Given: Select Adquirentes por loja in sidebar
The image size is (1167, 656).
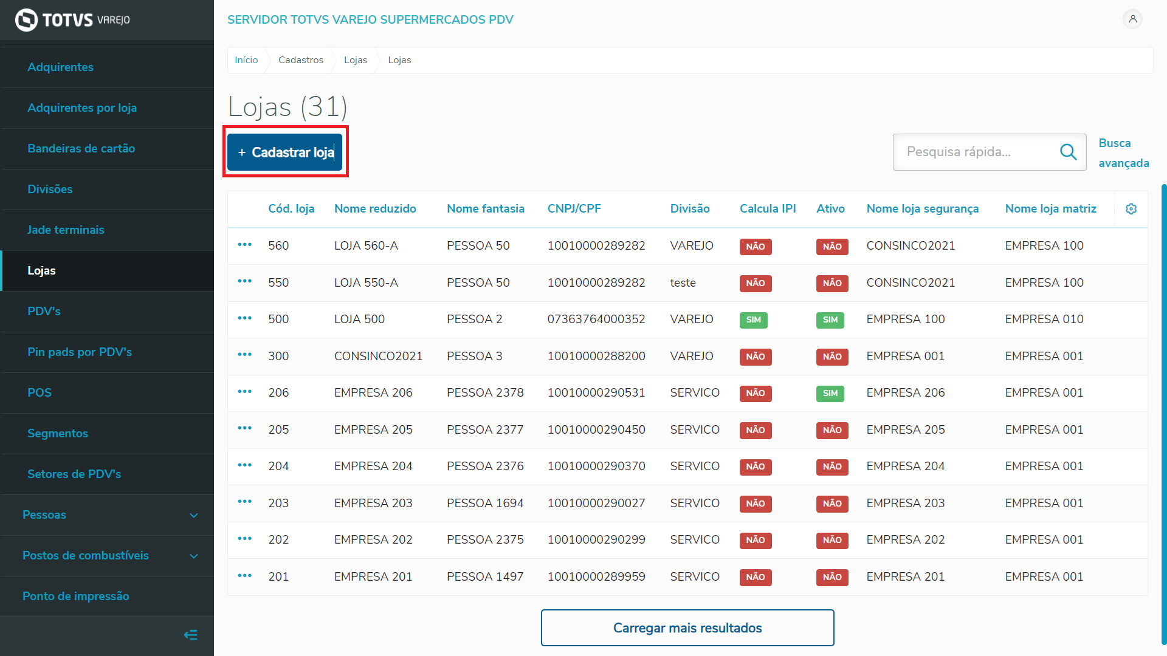Looking at the screenshot, I should tap(82, 108).
